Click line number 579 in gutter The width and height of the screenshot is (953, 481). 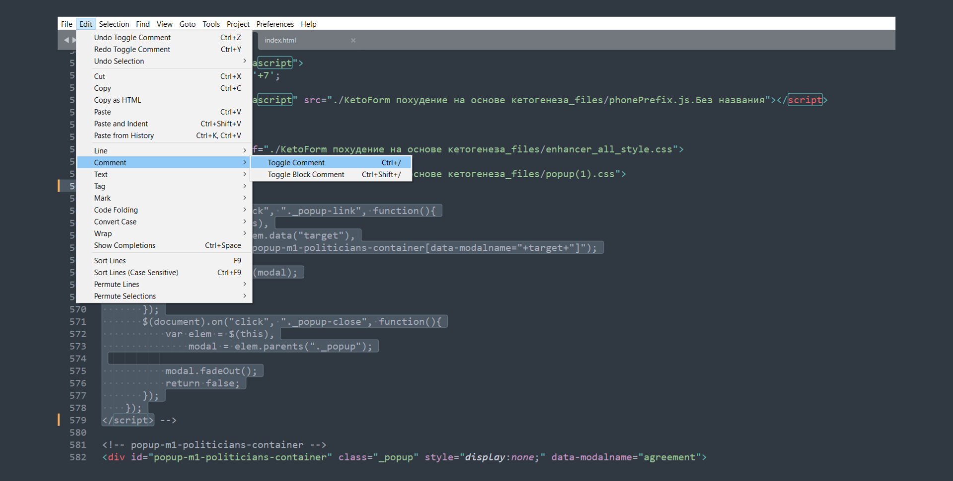coord(78,420)
